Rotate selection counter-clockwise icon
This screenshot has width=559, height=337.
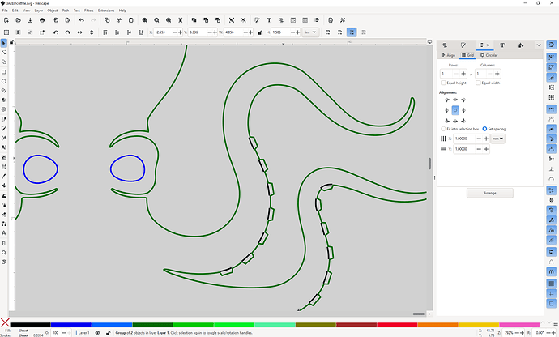pyautogui.click(x=56, y=32)
